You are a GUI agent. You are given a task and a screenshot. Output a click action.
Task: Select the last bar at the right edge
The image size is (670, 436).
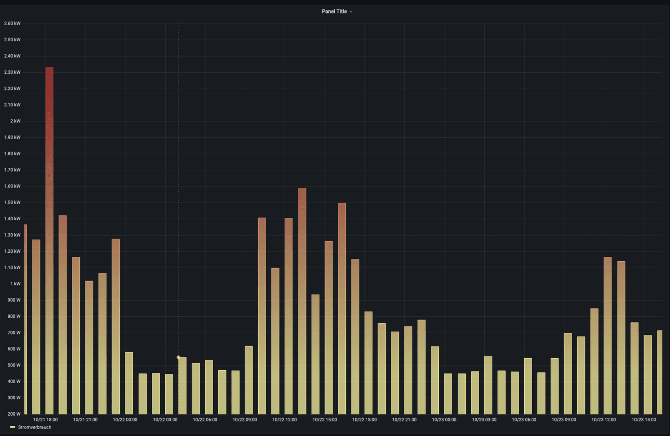[x=659, y=372]
